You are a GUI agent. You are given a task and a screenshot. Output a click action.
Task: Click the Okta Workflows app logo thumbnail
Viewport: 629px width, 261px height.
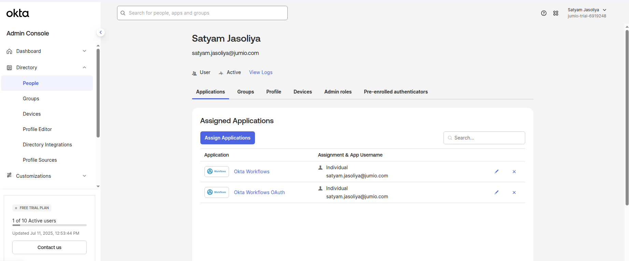216,172
